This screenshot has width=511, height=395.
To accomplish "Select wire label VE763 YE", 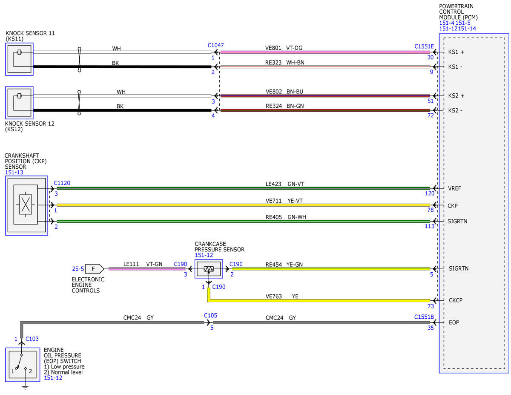I will click(x=281, y=296).
